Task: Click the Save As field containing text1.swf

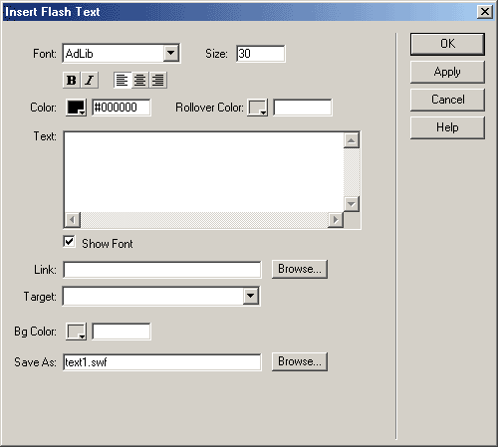Action: pyautogui.click(x=162, y=362)
